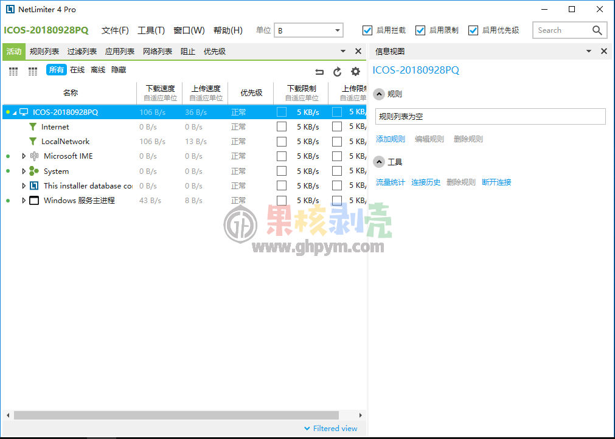Click the System process icon
This screenshot has width=615, height=439.
[x=34, y=171]
